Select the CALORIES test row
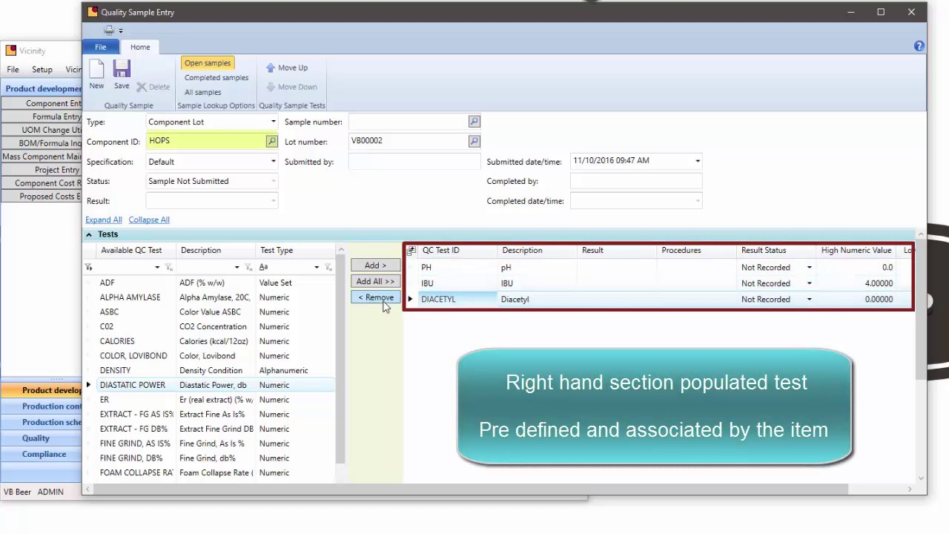949x534 pixels. [209, 341]
